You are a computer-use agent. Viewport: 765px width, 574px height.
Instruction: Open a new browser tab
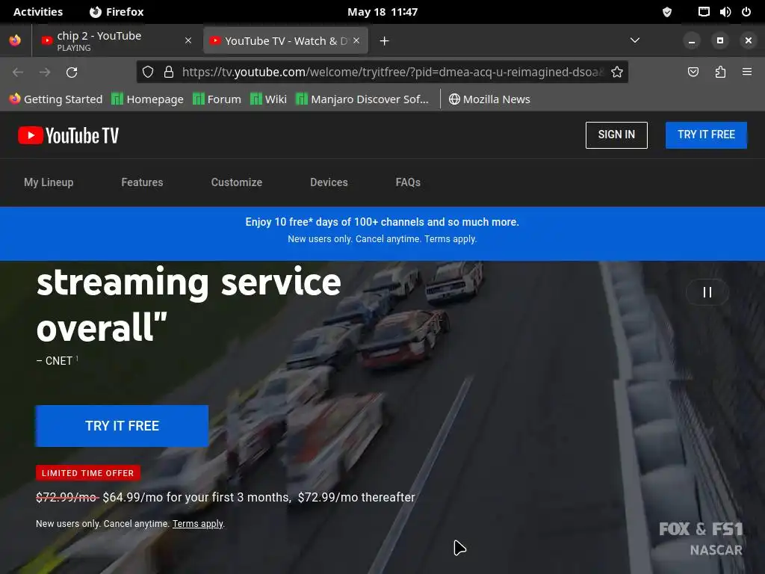click(385, 41)
